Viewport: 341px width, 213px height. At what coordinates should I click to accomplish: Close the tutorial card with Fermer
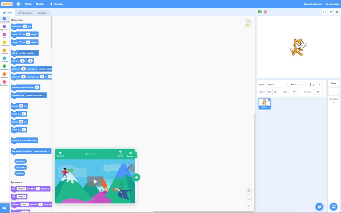(130, 154)
